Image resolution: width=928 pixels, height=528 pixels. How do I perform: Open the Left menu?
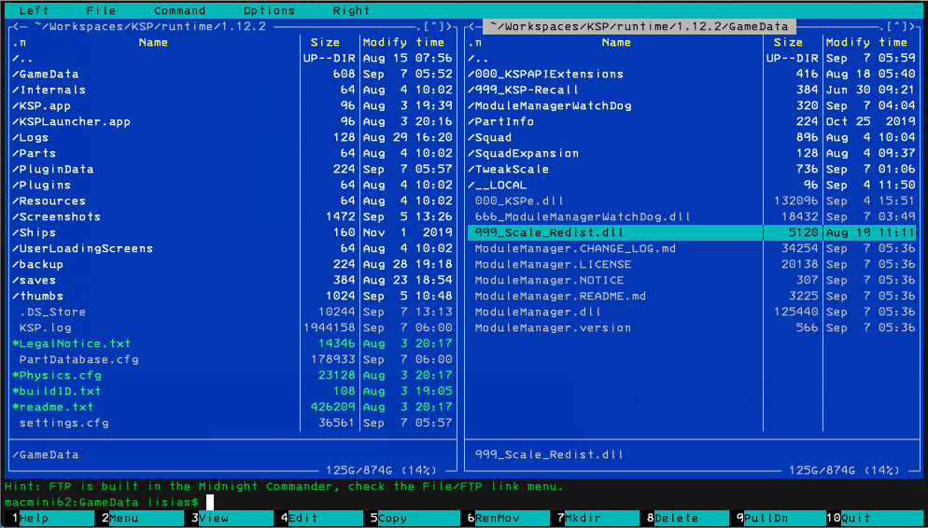tap(34, 10)
